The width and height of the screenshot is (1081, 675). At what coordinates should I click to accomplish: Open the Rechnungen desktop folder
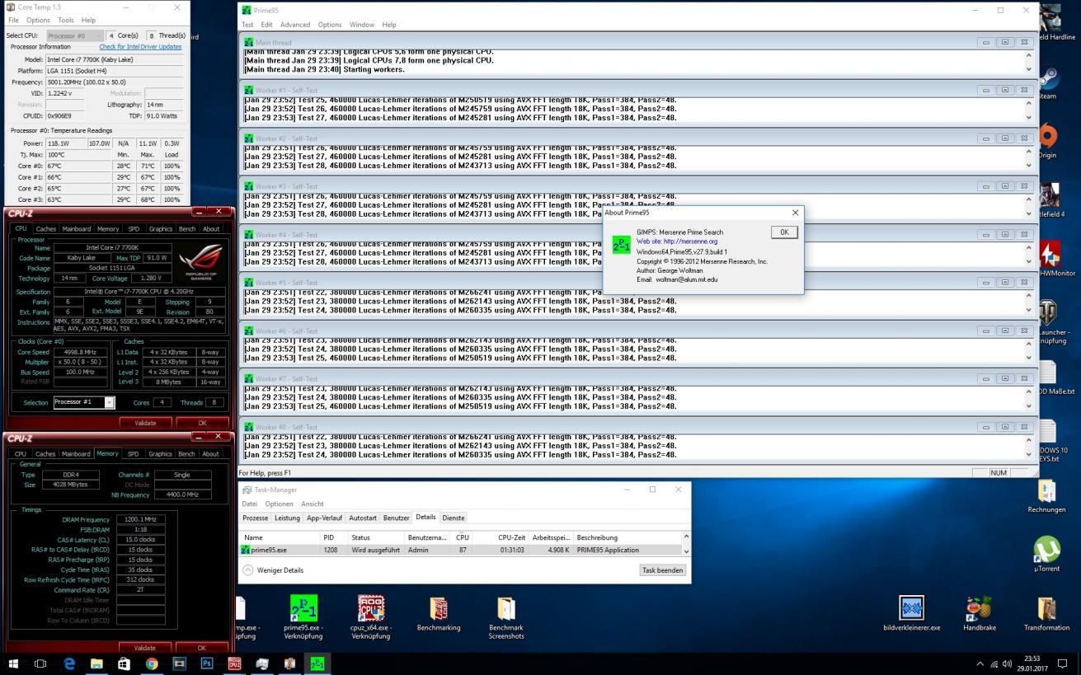coord(1046,496)
